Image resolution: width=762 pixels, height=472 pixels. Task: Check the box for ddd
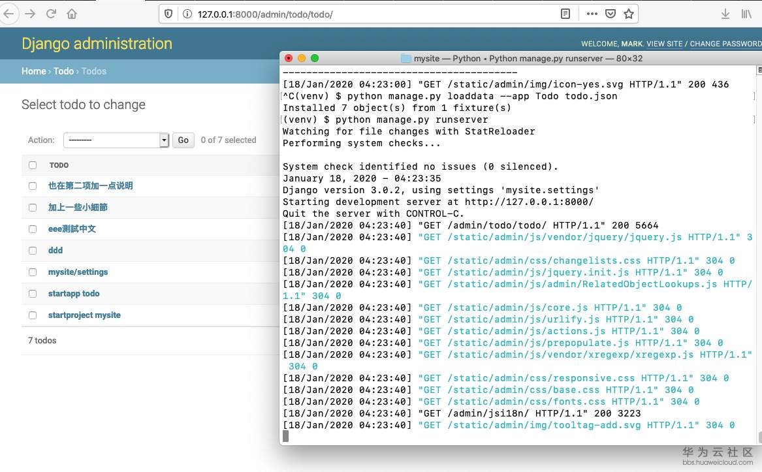tap(33, 251)
